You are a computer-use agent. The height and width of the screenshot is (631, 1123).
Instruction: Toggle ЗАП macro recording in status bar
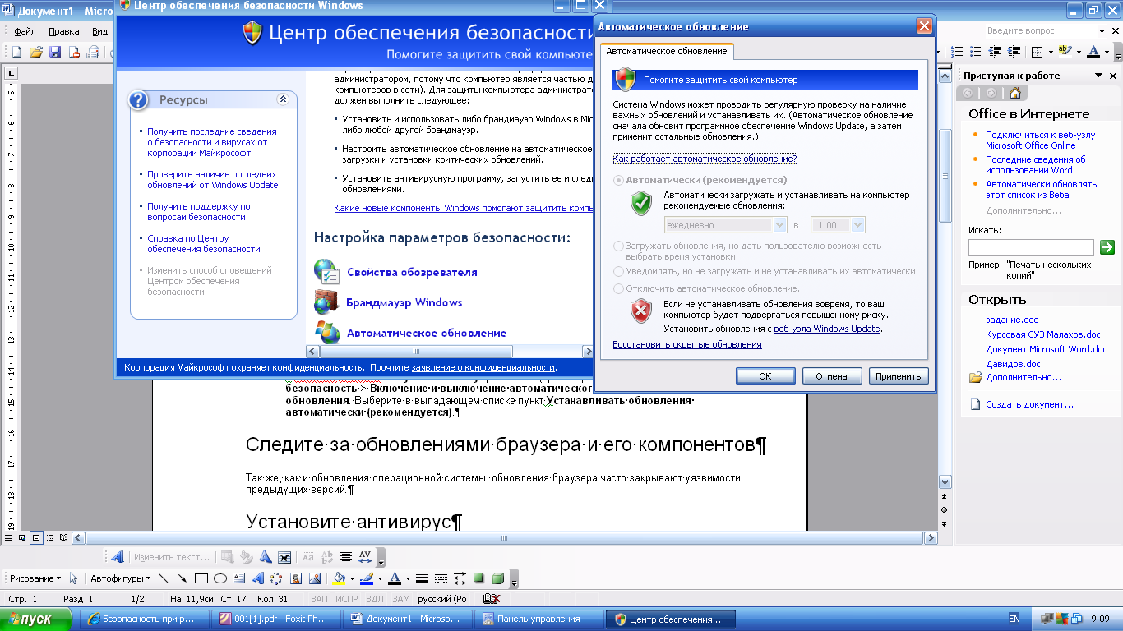(x=320, y=599)
